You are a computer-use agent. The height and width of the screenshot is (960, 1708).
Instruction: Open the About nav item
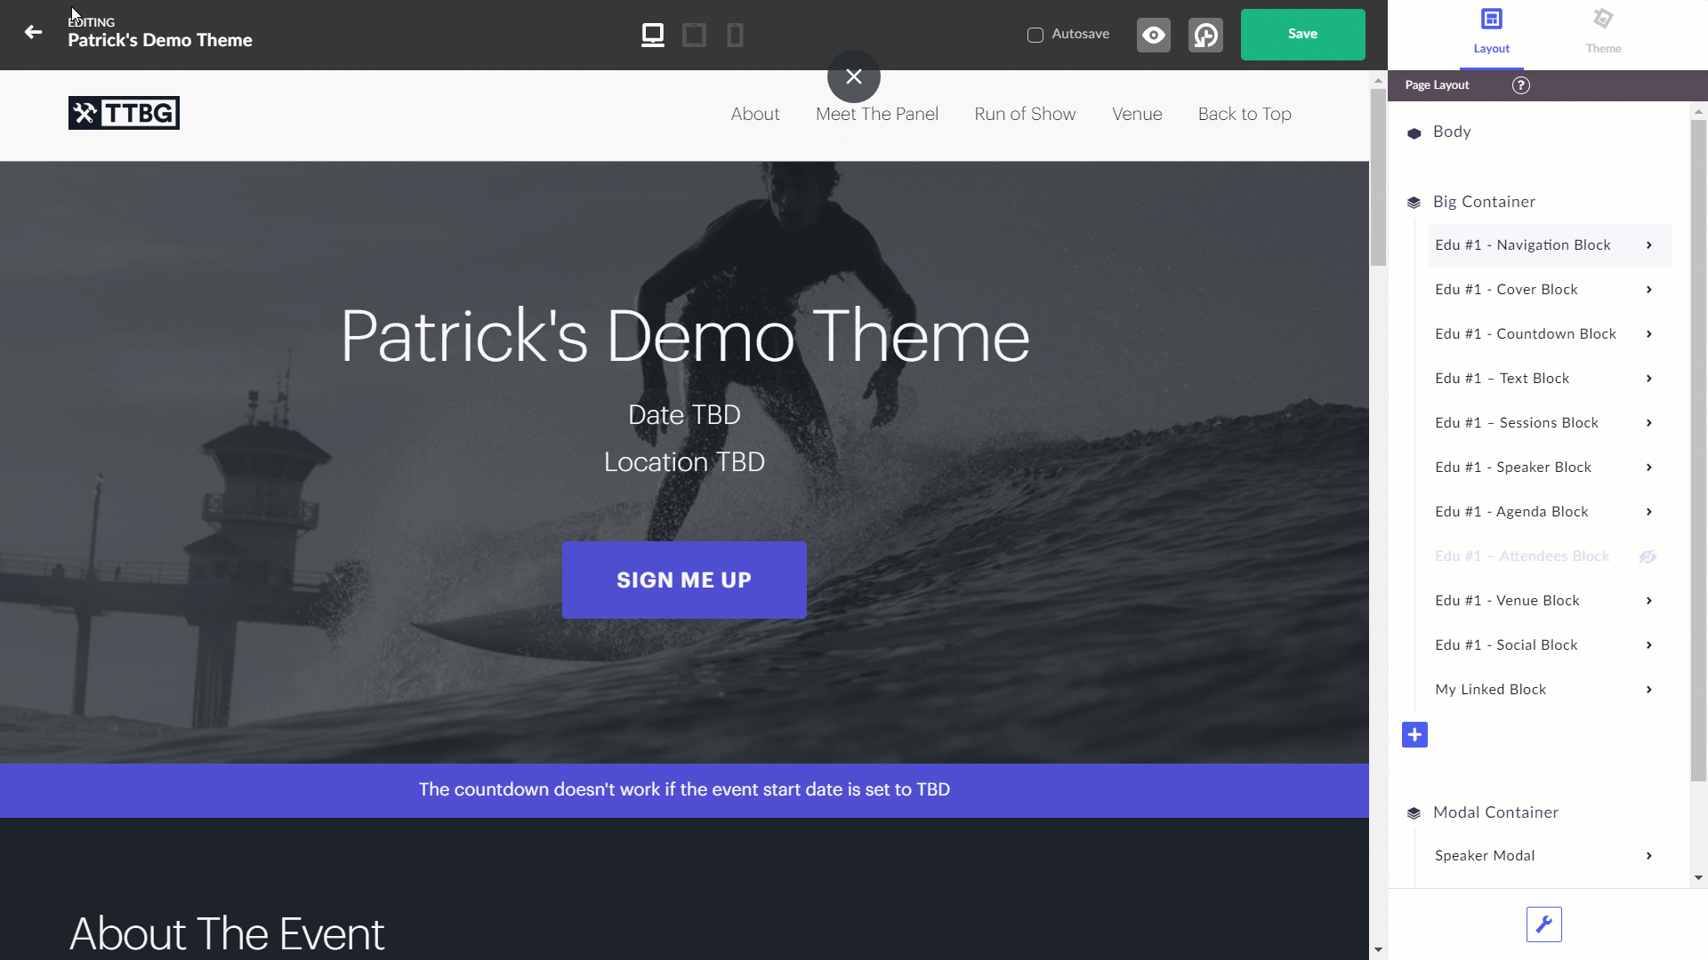755,114
